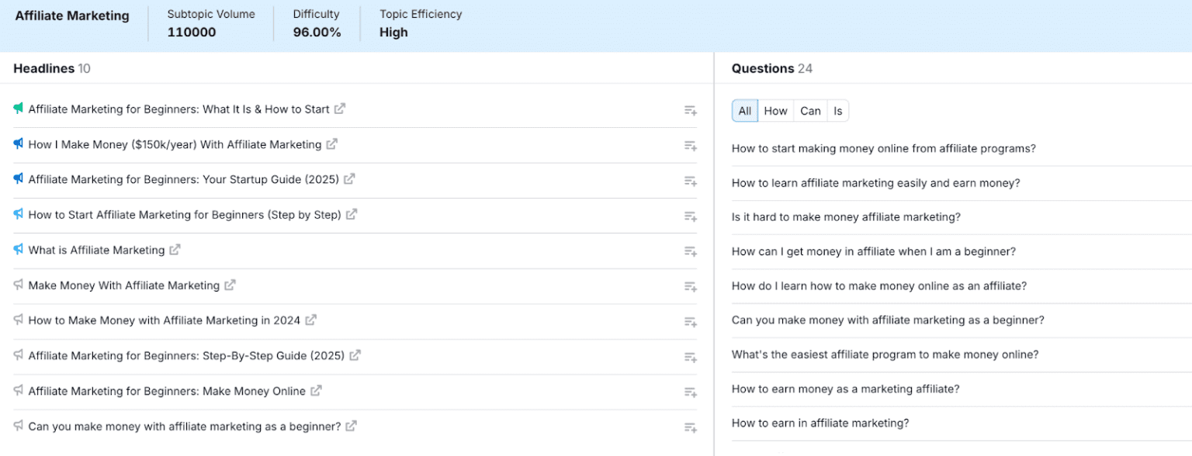Open external link for 'How to Start Affiliate Marketing for Beginners'
The width and height of the screenshot is (1192, 456).
click(x=352, y=214)
